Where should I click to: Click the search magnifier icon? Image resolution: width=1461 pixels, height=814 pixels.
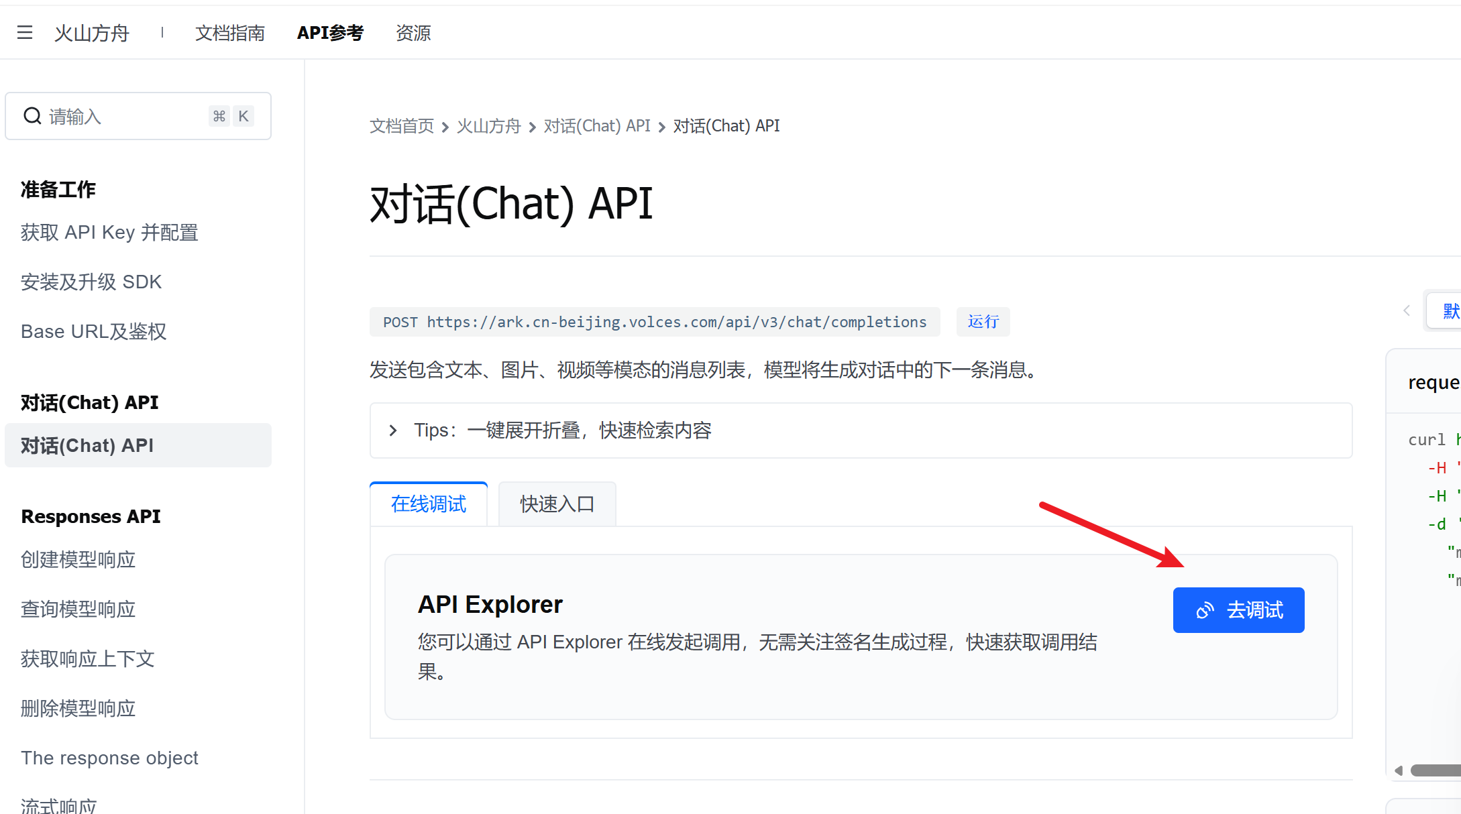coord(32,116)
